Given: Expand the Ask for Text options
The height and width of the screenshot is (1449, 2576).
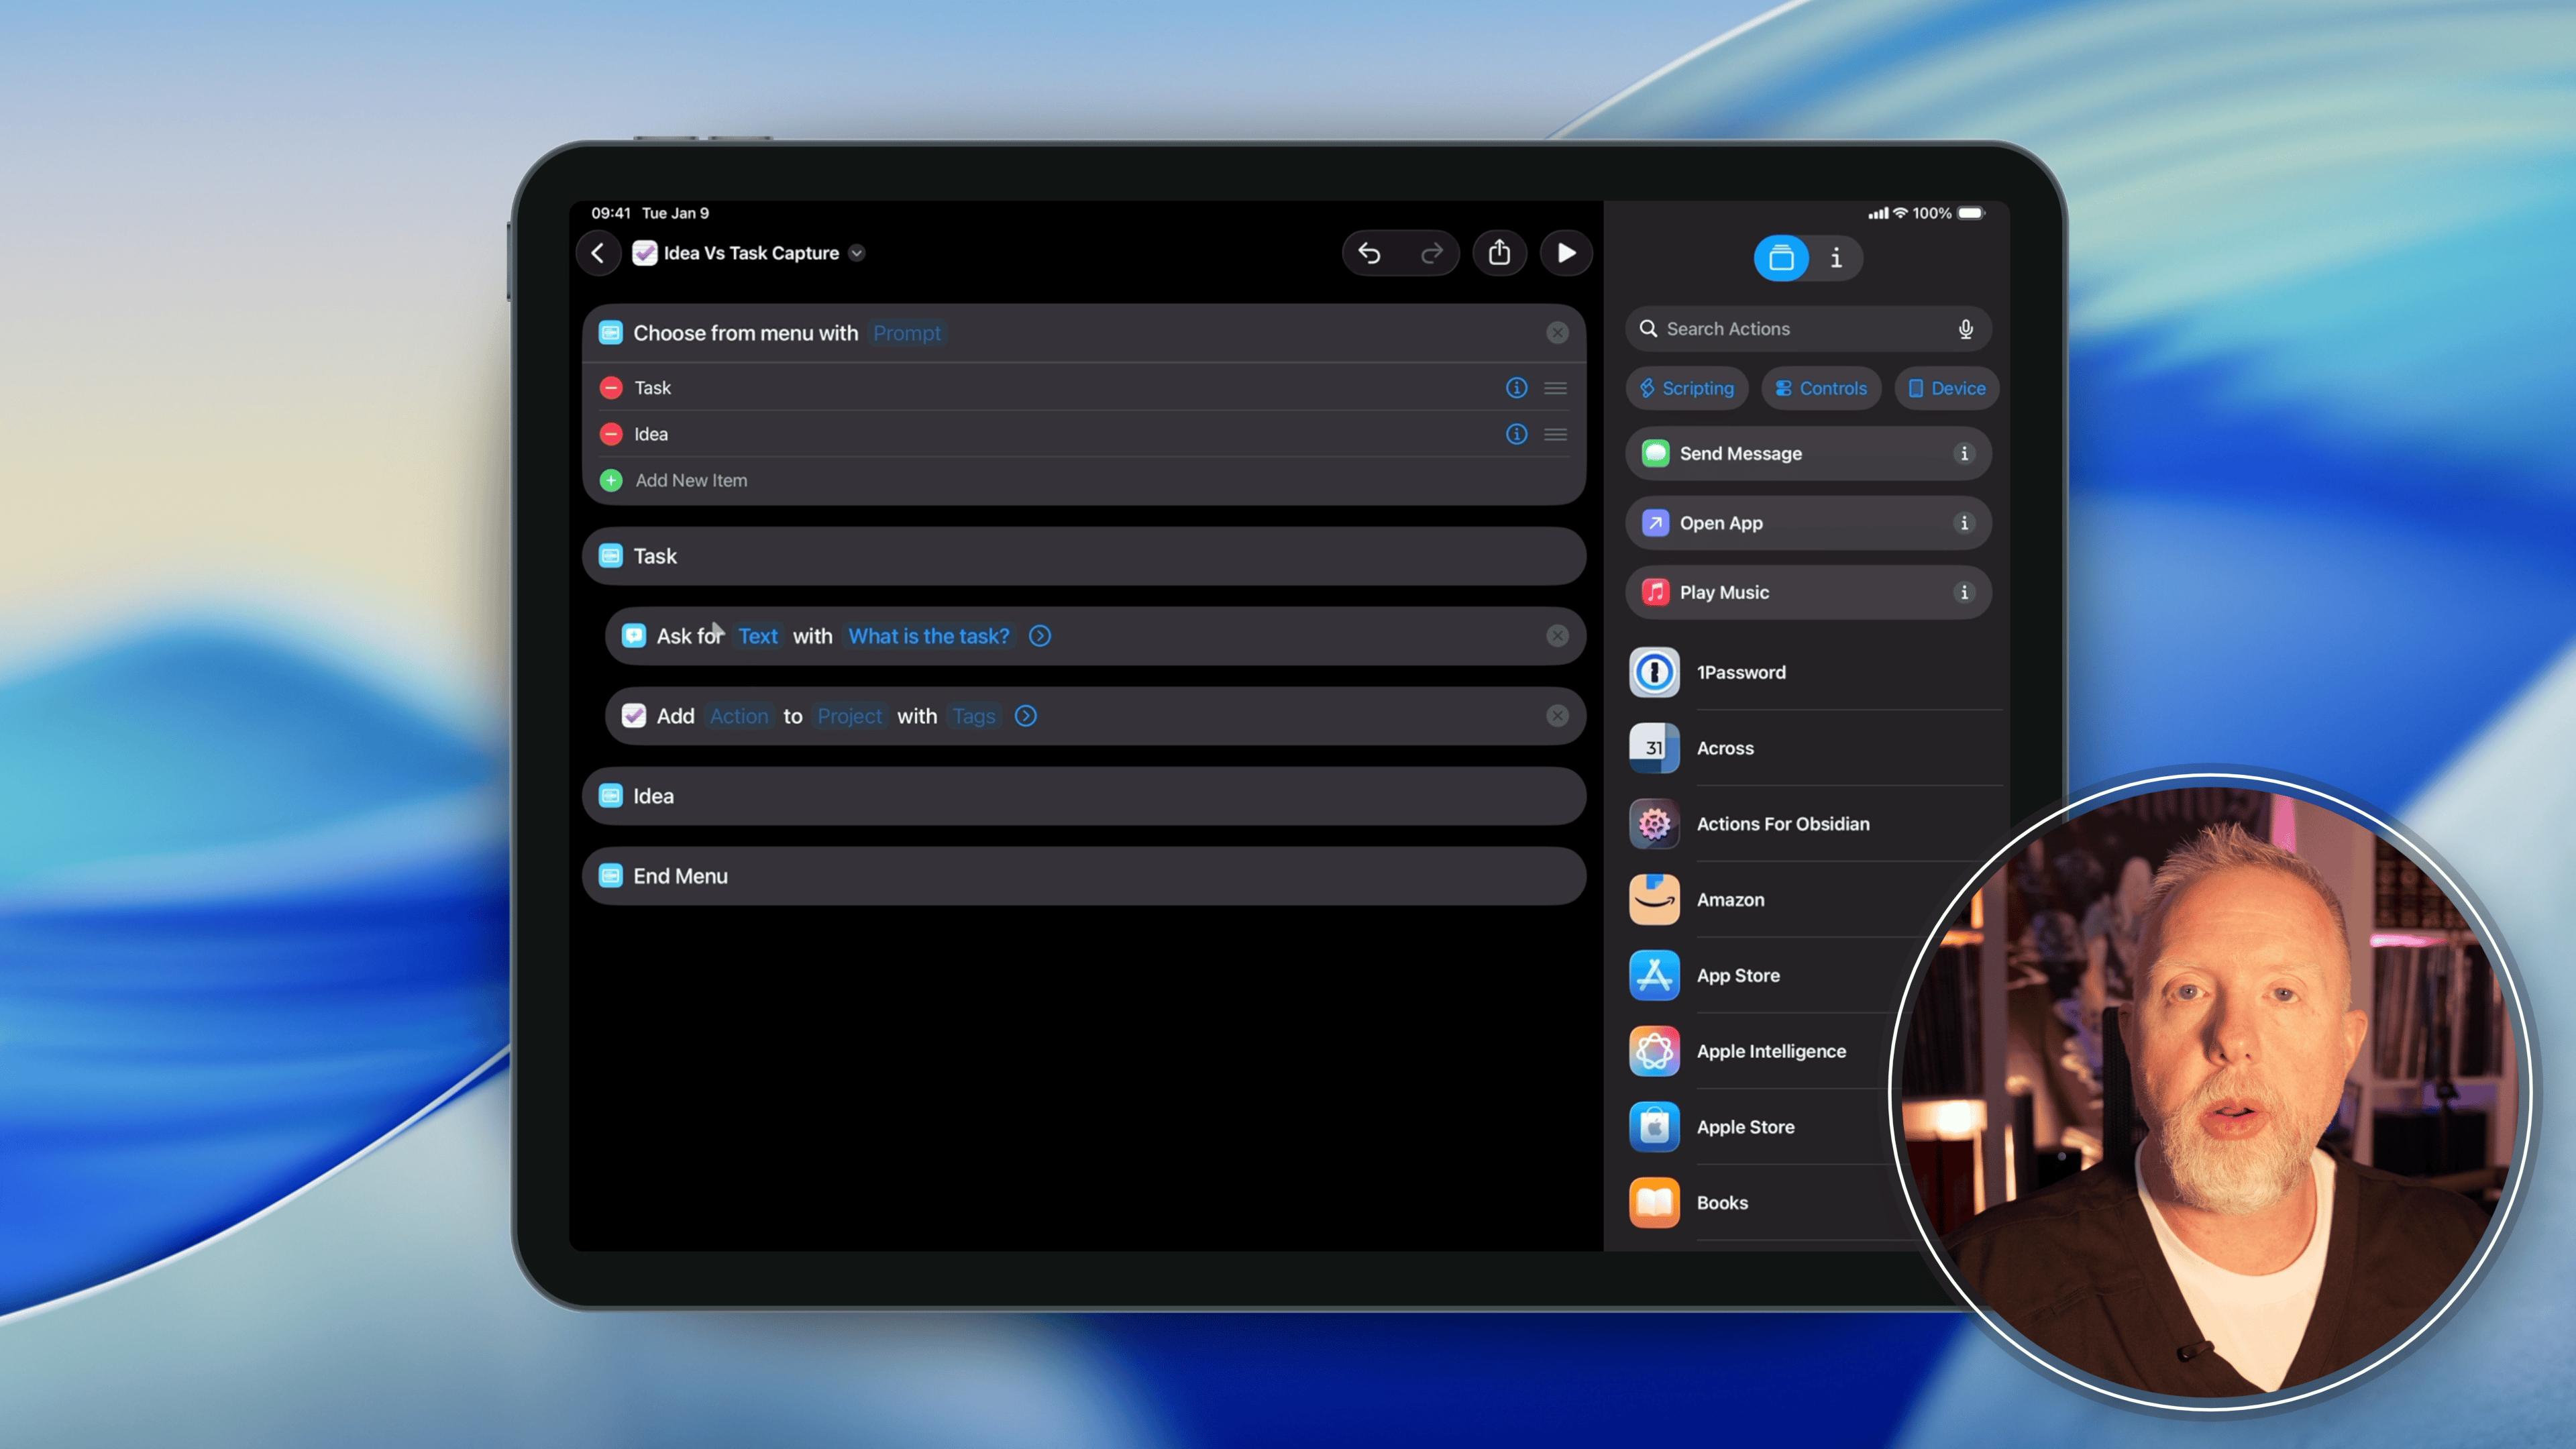Looking at the screenshot, I should click(1040, 636).
